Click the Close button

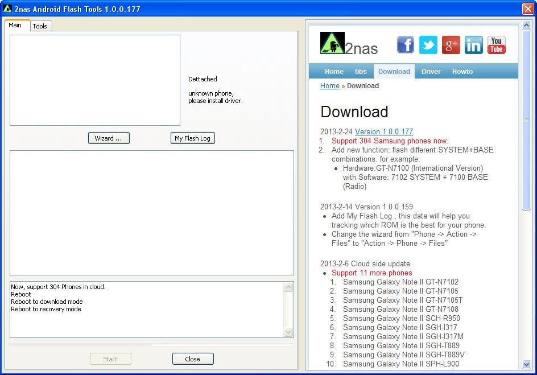click(x=193, y=359)
